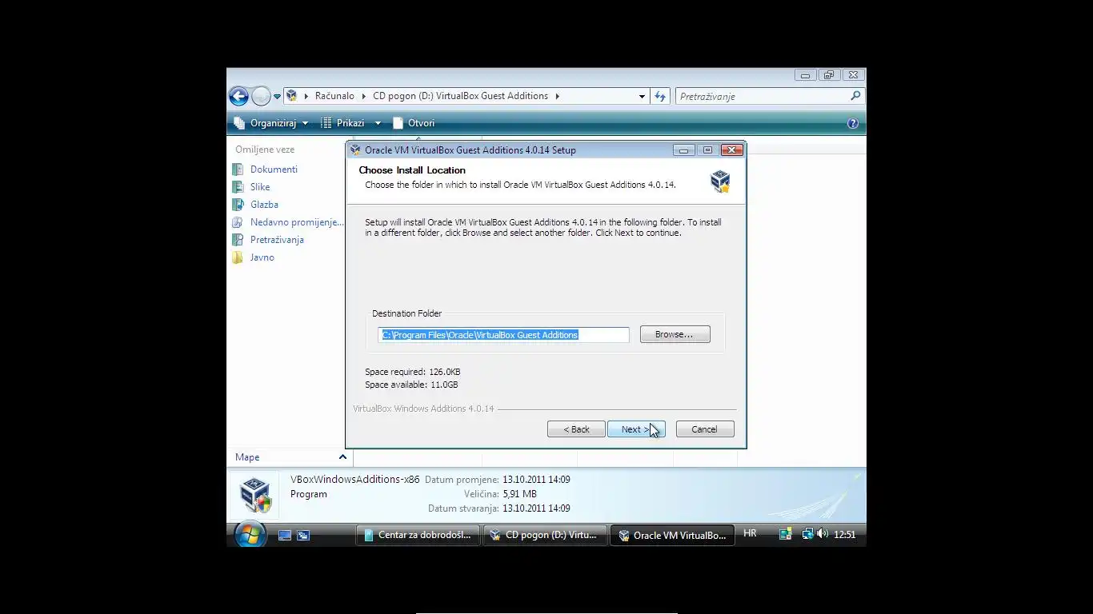Click the VirtualBox cube logo in header
This screenshot has height=614, width=1093.
pos(720,181)
